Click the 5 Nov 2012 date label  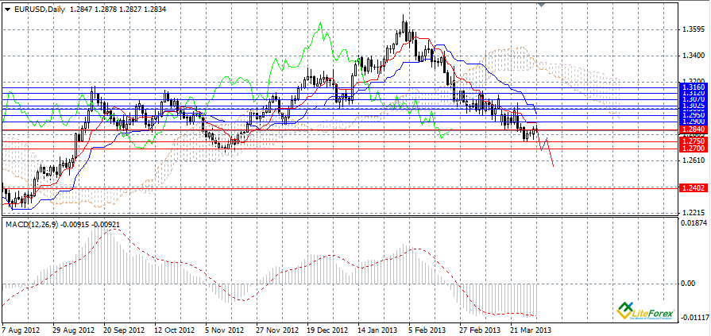coord(226,328)
